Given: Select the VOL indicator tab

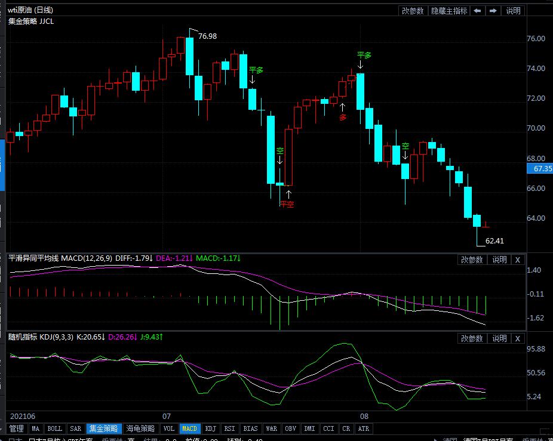Looking at the screenshot, I should [x=169, y=428].
